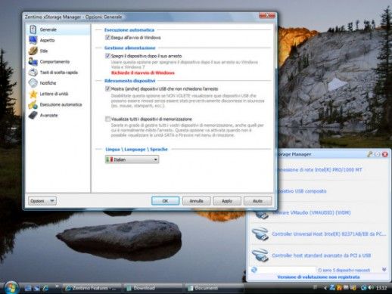Enable Visualizza tutti i dispositivi di memorizzazione
The width and height of the screenshot is (392, 294).
107,119
